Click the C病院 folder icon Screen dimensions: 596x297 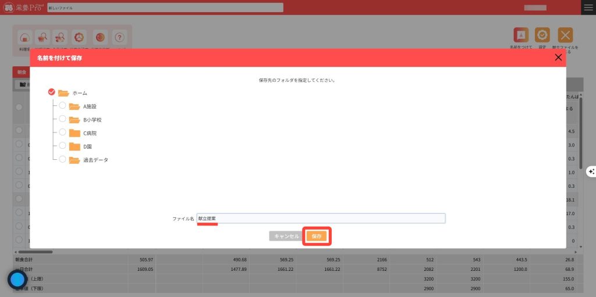[x=74, y=133]
